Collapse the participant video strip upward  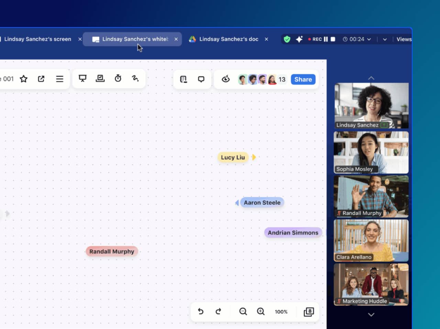click(371, 78)
